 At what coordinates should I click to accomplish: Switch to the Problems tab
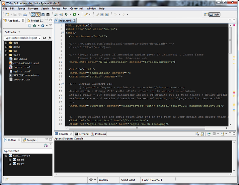pyautogui.click(x=99, y=134)
